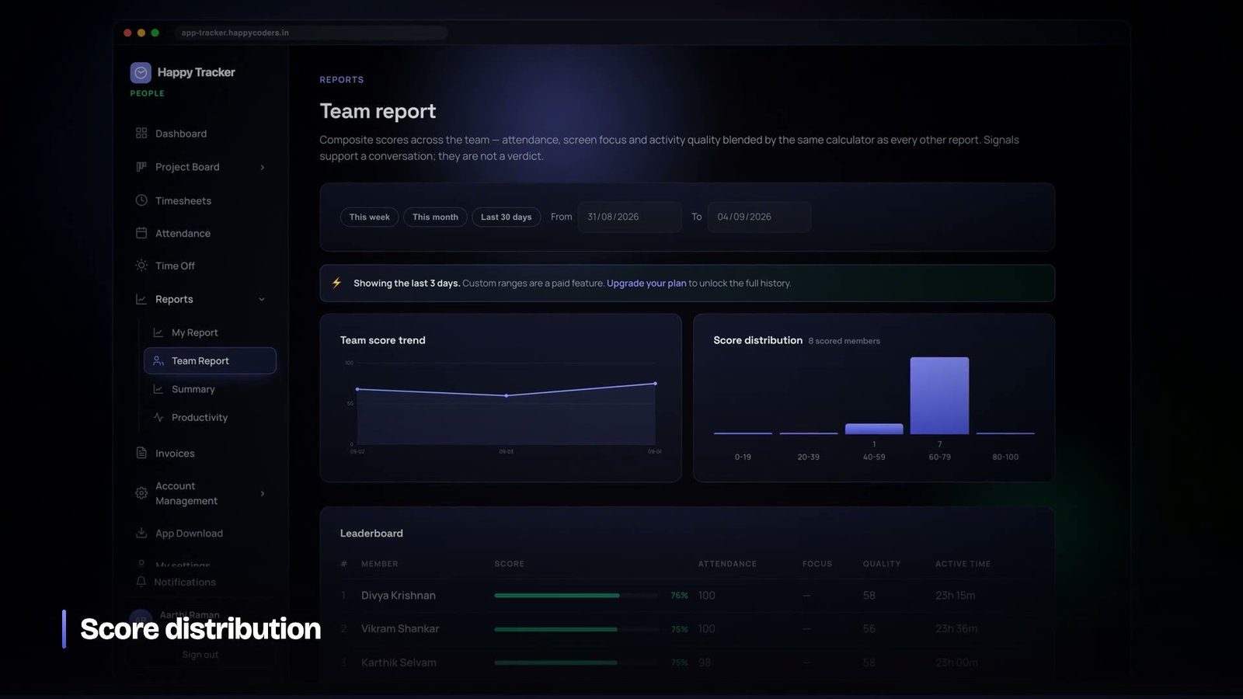Click the "0-19" range label
This screenshot has width=1243, height=699.
[x=743, y=457]
